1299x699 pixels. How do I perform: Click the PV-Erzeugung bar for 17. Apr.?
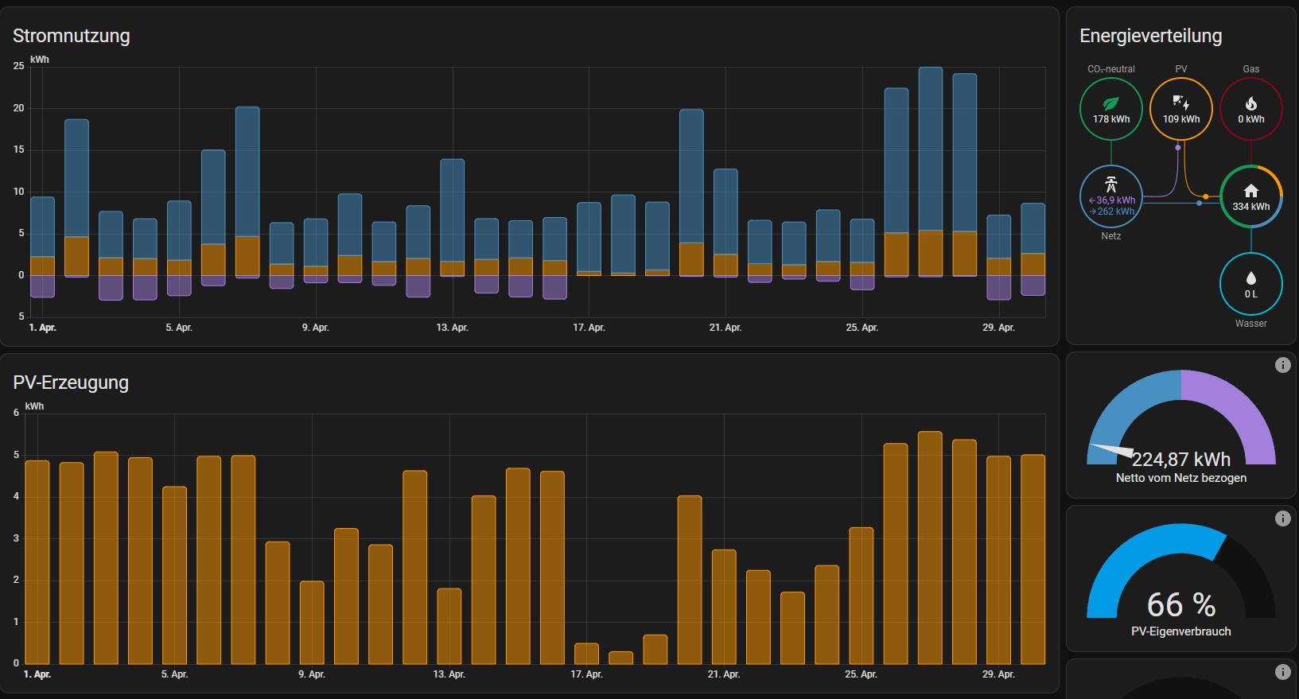586,654
